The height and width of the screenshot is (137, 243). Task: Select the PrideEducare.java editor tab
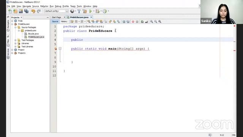pos(79,17)
